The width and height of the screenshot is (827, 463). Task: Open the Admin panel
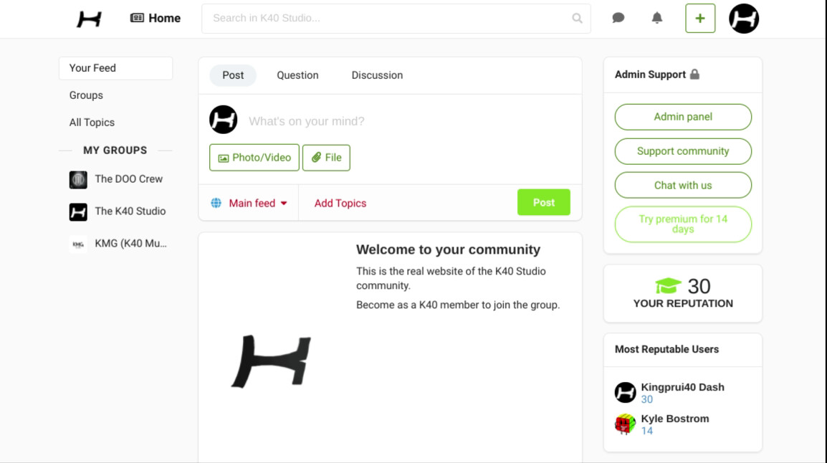coord(683,117)
